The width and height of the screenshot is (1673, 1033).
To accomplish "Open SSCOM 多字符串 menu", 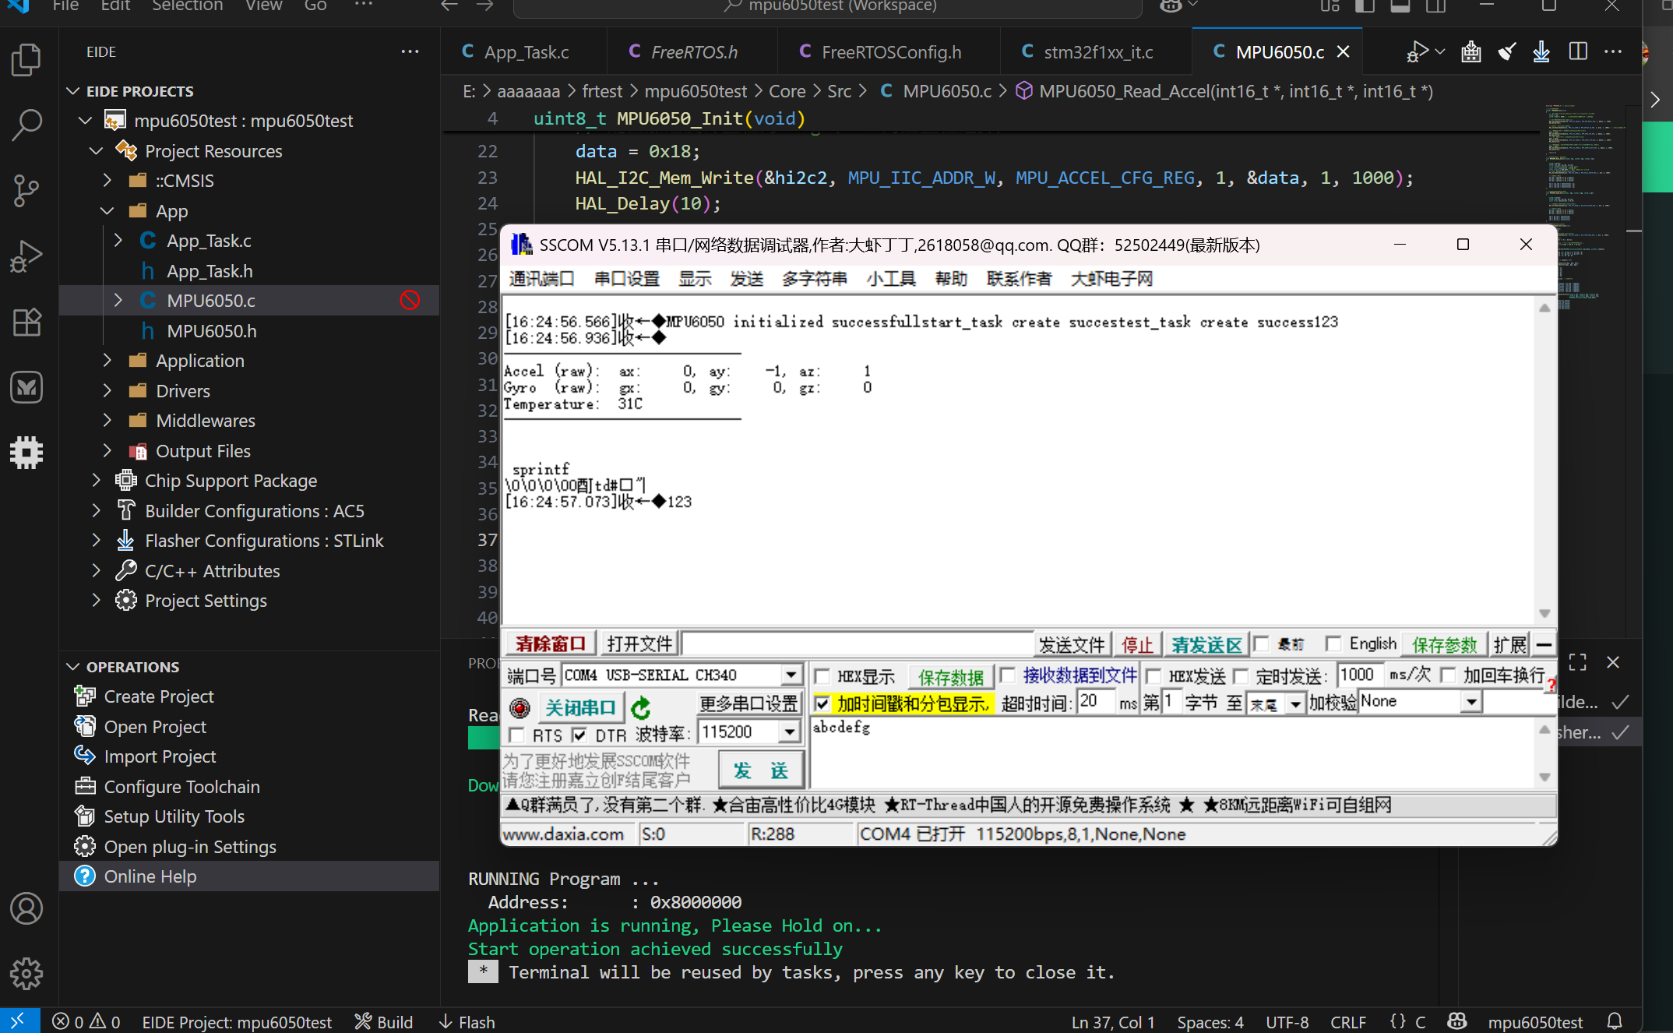I will (x=814, y=278).
